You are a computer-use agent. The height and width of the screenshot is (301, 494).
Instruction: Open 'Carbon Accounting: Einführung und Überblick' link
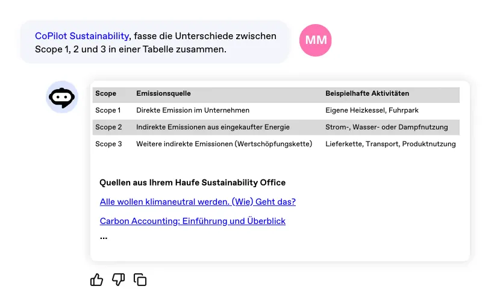pyautogui.click(x=192, y=221)
